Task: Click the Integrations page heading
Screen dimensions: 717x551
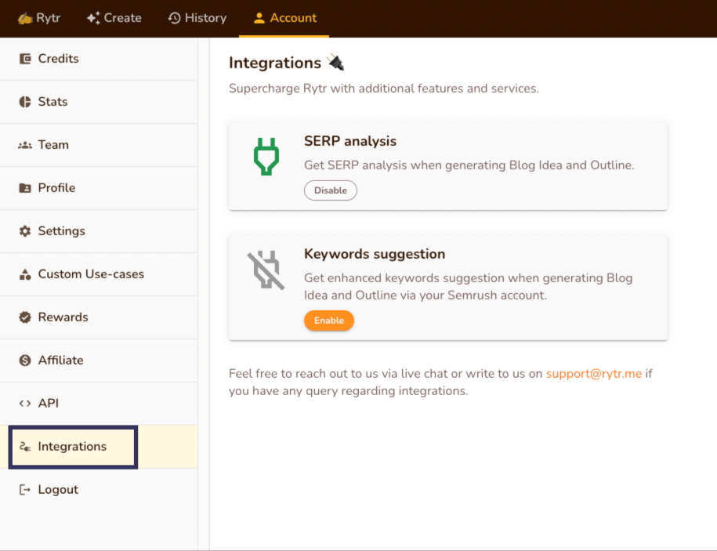Action: 275,63
